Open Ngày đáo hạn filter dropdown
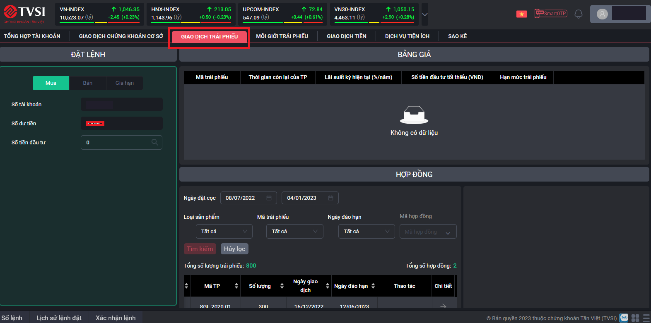651x323 pixels. [366, 232]
